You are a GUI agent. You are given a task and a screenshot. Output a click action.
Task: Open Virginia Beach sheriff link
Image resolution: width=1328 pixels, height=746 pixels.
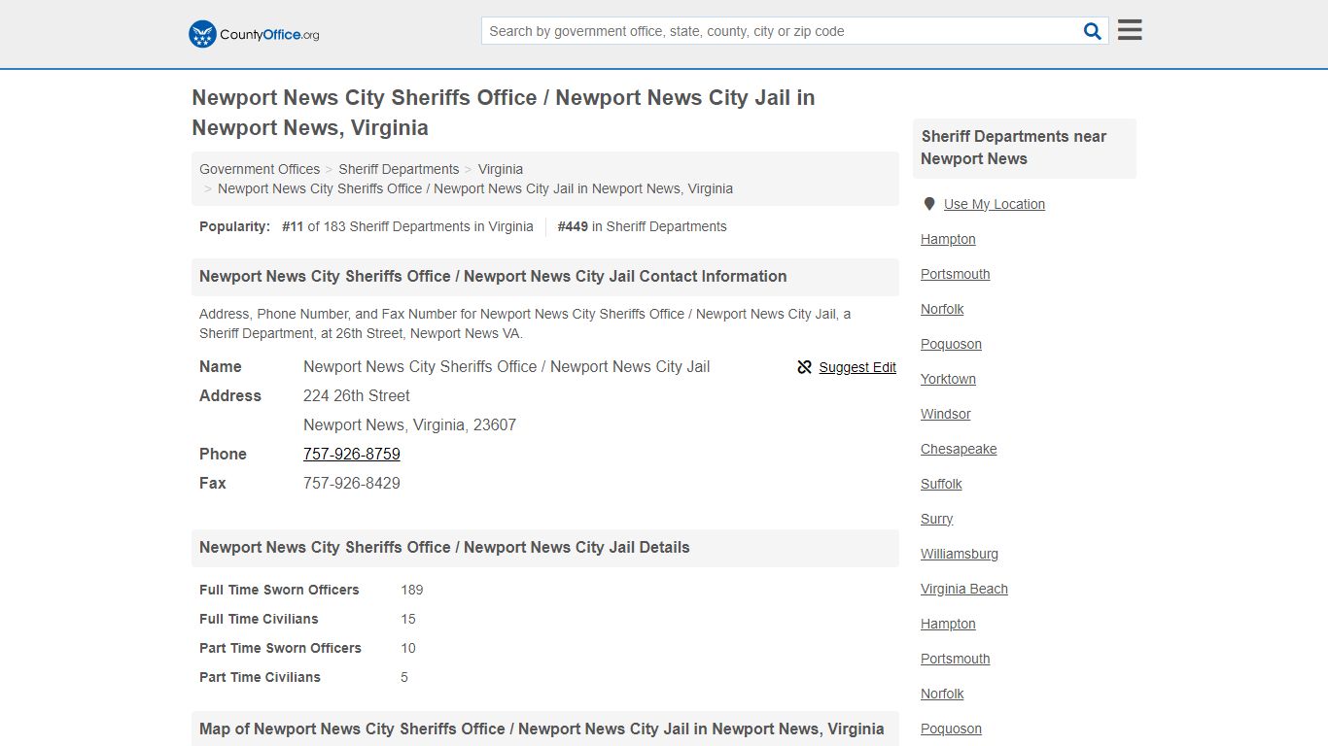(x=964, y=589)
